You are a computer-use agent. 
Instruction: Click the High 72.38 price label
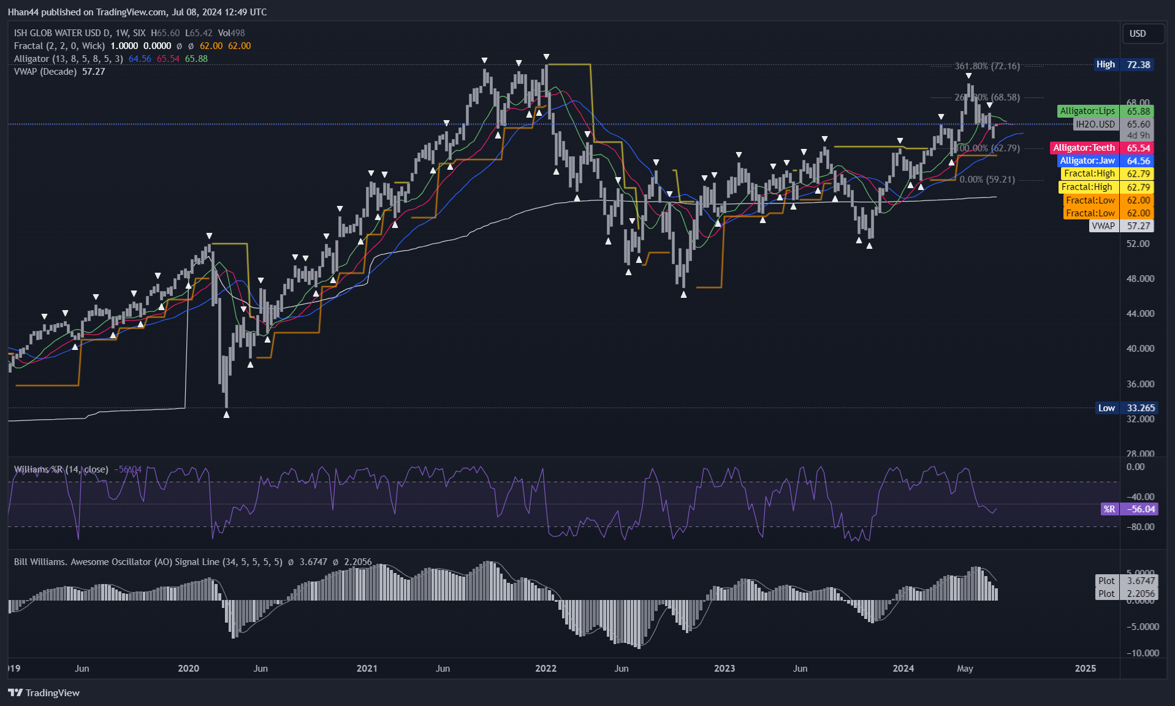point(1125,64)
